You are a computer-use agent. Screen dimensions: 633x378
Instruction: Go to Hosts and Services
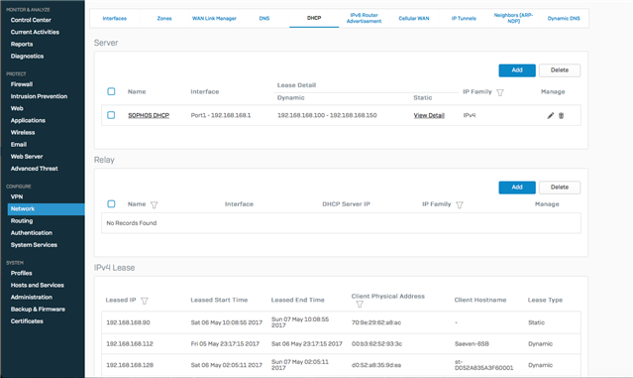tap(37, 285)
